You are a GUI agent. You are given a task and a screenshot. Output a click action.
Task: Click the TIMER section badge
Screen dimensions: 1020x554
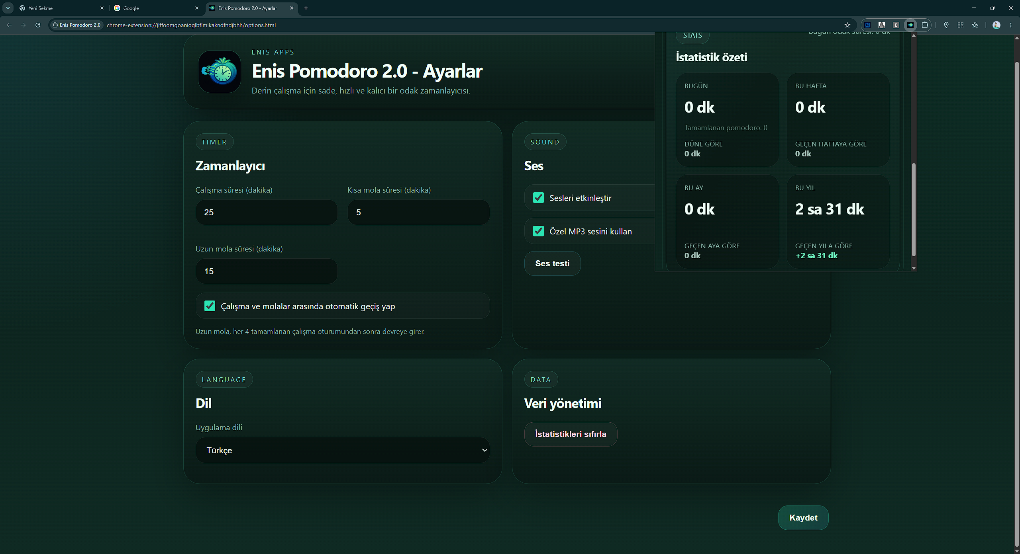click(x=214, y=142)
